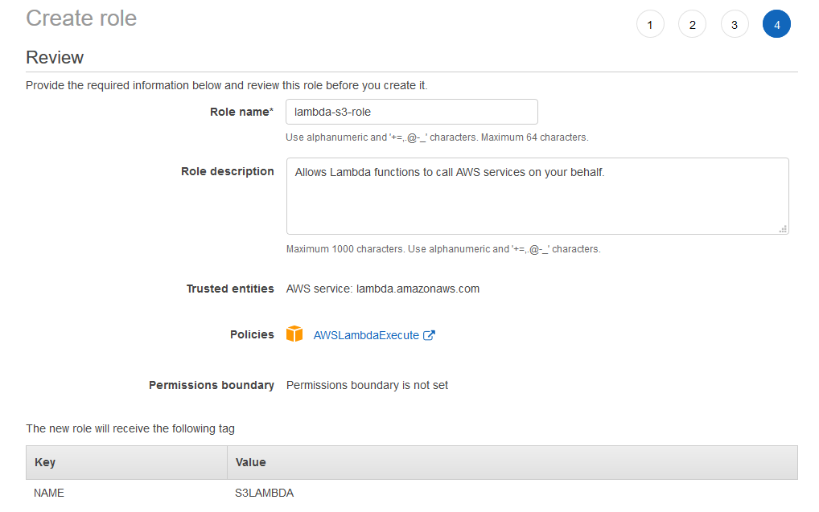Click the Value column header
Image resolution: width=819 pixels, height=512 pixels.
[512, 462]
